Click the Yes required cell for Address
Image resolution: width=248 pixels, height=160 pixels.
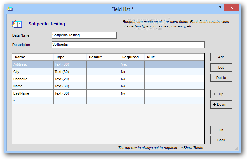(132, 64)
